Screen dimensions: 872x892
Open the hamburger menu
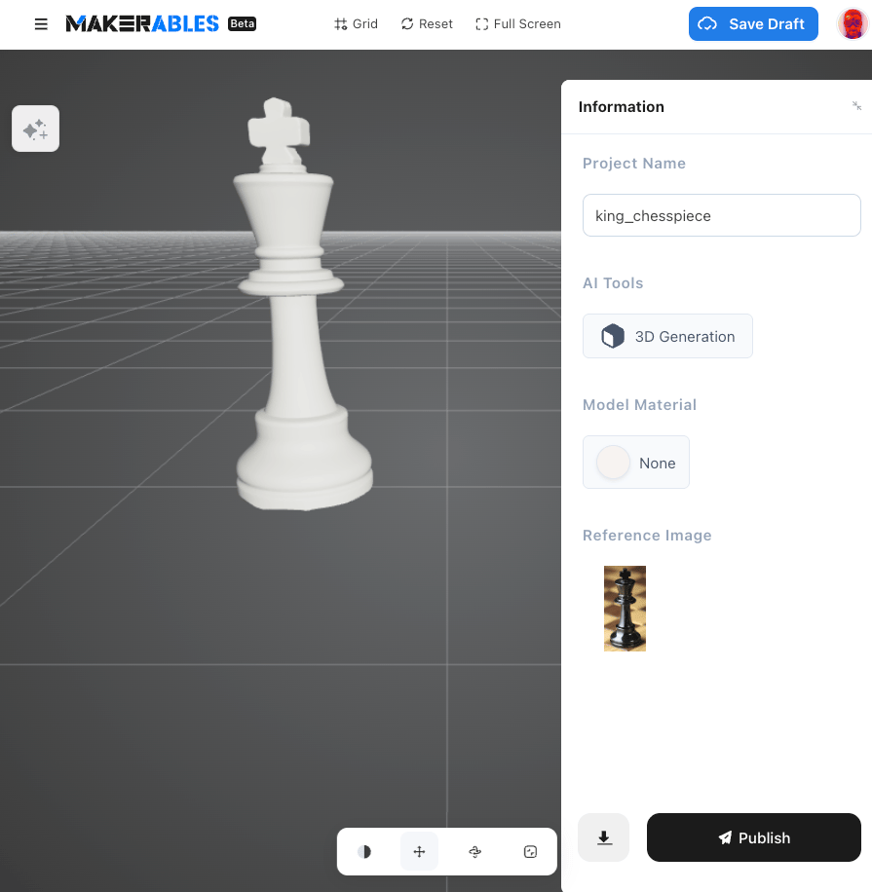41,24
